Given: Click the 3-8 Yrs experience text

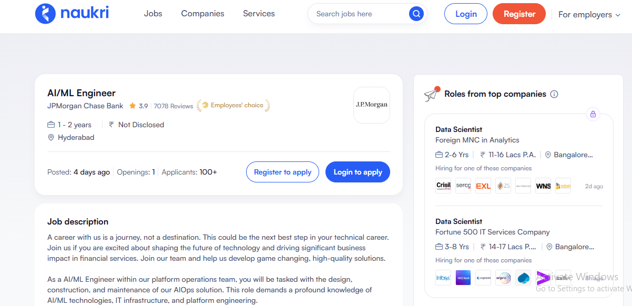Looking at the screenshot, I should 457,247.
